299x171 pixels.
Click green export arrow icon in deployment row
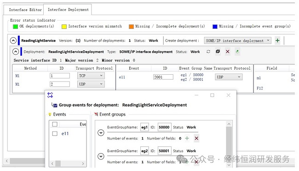(x=237, y=51)
